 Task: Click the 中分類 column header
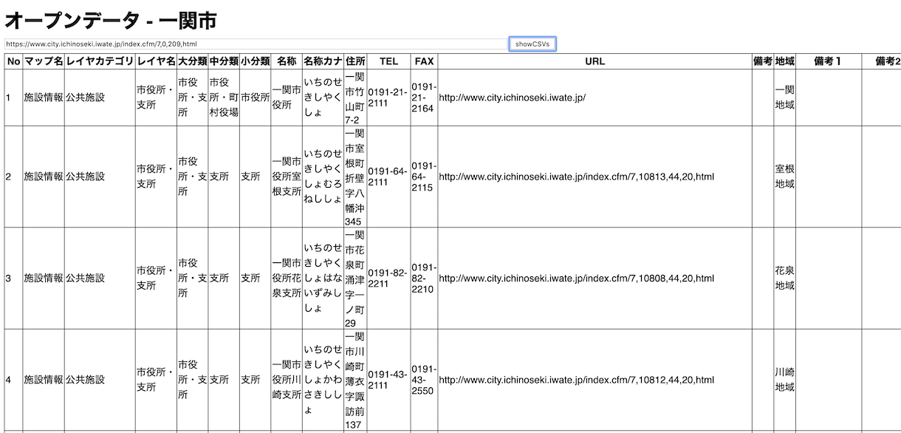coord(224,61)
